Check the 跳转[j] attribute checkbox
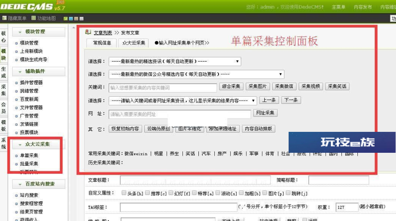Screen dimensions: 396x221 click(x=288, y=193)
